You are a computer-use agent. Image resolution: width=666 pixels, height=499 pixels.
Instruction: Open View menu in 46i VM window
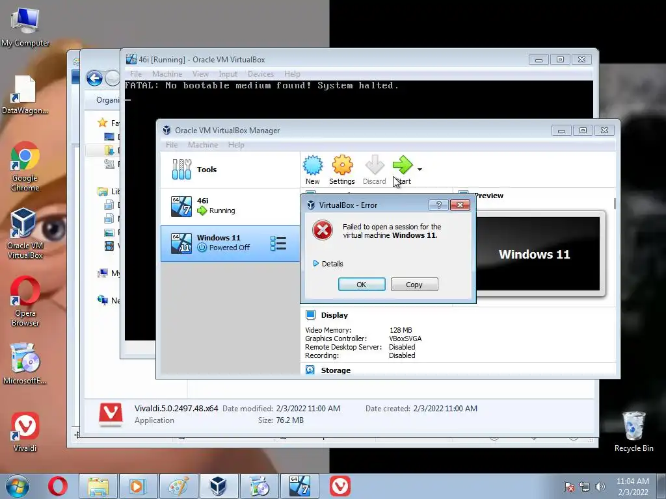point(200,74)
